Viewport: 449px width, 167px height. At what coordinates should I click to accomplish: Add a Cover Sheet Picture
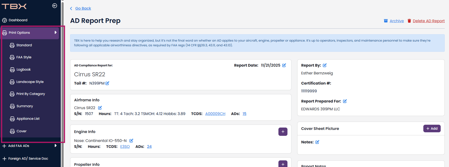[x=432, y=128]
